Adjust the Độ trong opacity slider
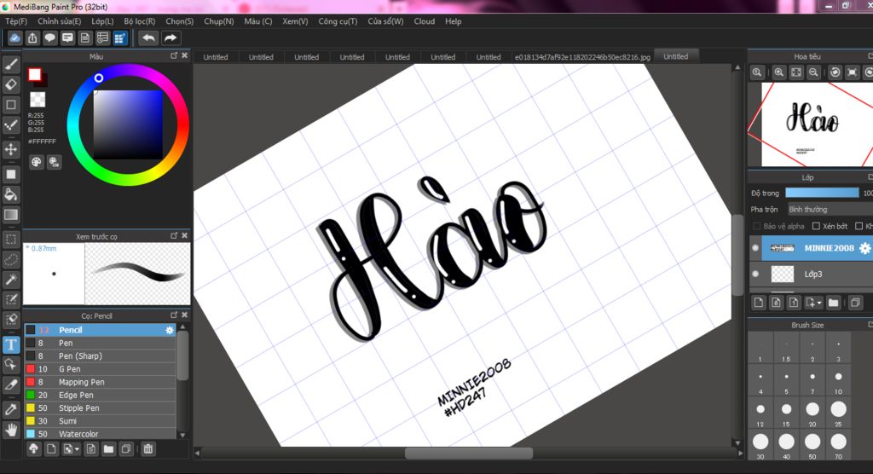 coord(822,193)
